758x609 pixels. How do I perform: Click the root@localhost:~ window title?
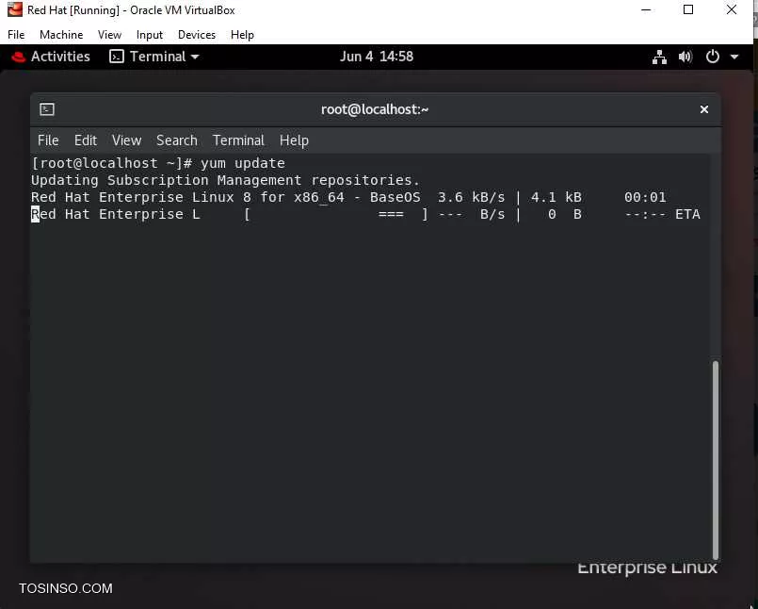(375, 109)
